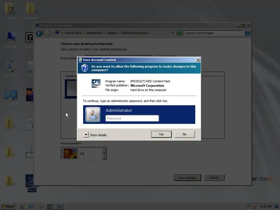Image resolution: width=280 pixels, height=210 pixels.
Task: Open the arrow before Appearance breadcrumb
Action: click(x=84, y=33)
